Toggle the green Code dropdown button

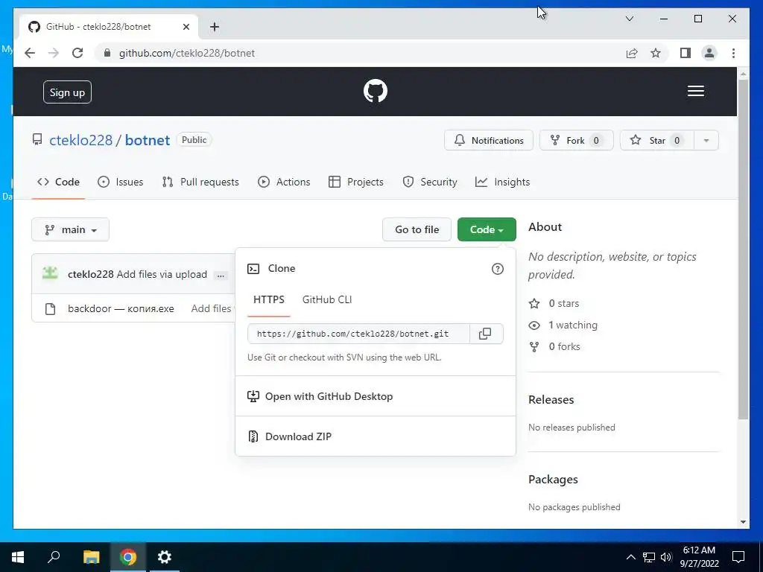click(487, 229)
